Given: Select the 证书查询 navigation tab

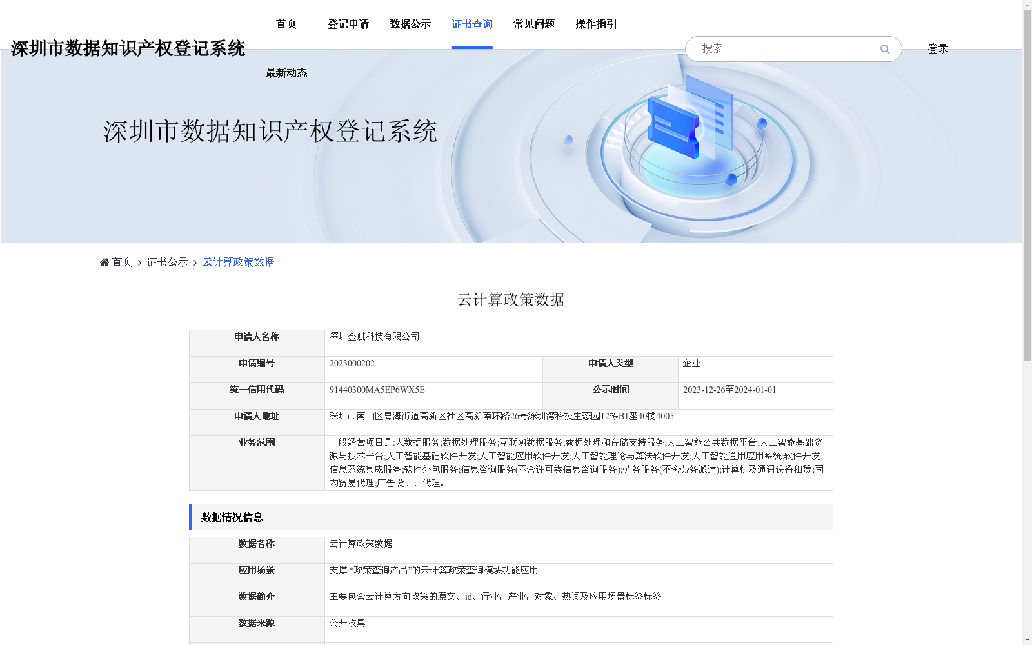Looking at the screenshot, I should [472, 24].
